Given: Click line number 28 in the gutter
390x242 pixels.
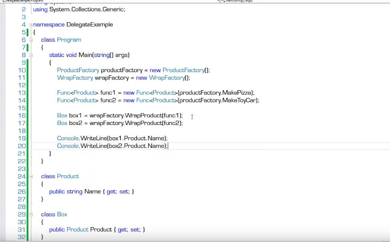Looking at the screenshot, I should (22, 207).
